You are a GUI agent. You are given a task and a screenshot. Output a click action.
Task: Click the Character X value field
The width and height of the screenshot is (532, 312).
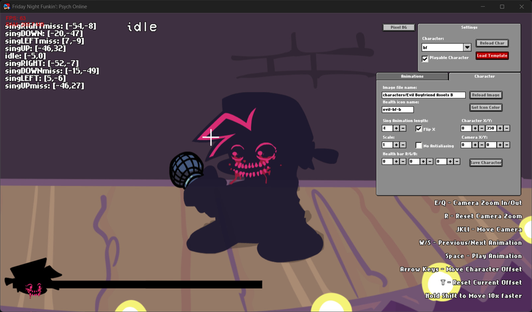tap(466, 128)
